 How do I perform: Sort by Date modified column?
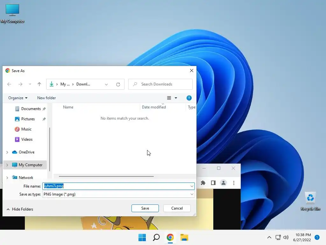point(154,107)
